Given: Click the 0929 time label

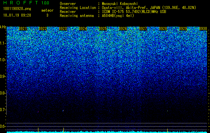Looking at the screenshot, I should (183, 29).
